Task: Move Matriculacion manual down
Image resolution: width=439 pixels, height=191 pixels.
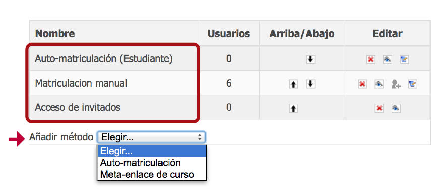Action: (x=310, y=84)
